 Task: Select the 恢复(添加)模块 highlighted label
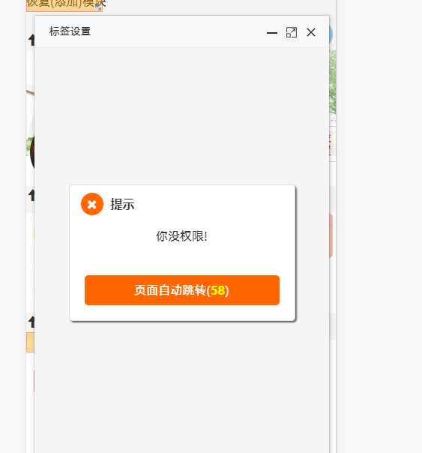[x=64, y=5]
